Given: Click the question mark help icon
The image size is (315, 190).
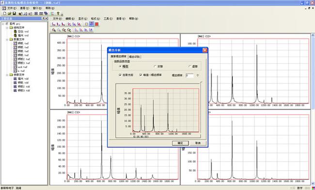Looking at the screenshot, I should (x=58, y=14).
